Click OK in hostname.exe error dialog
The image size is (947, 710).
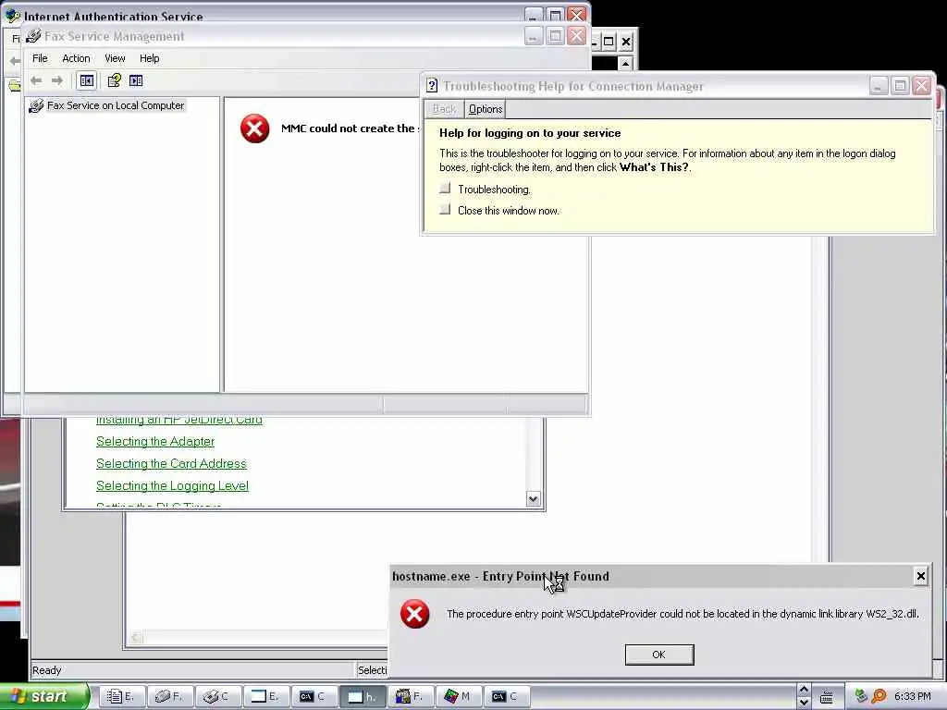click(x=658, y=655)
